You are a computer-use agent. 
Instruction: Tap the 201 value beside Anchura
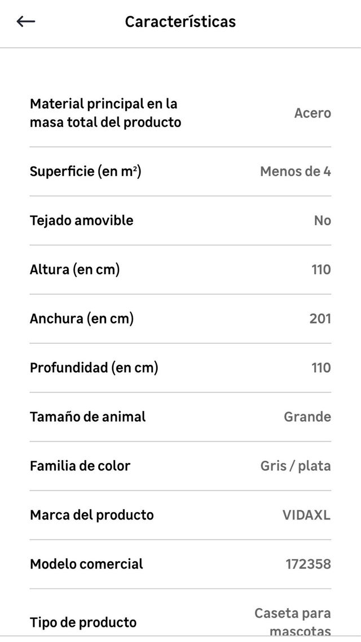(x=321, y=318)
